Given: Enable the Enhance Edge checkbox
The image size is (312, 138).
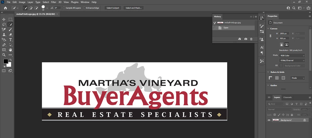Looking at the screenshot, I should pyautogui.click(x=84, y=8).
